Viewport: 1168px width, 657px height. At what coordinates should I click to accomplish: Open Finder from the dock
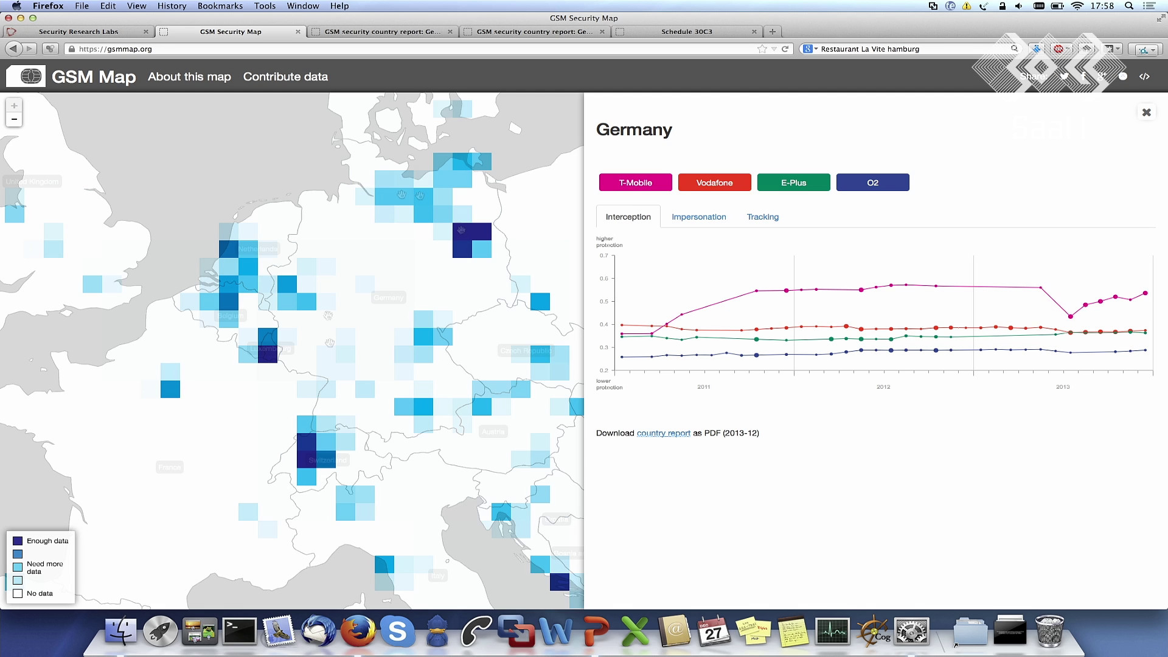click(120, 631)
